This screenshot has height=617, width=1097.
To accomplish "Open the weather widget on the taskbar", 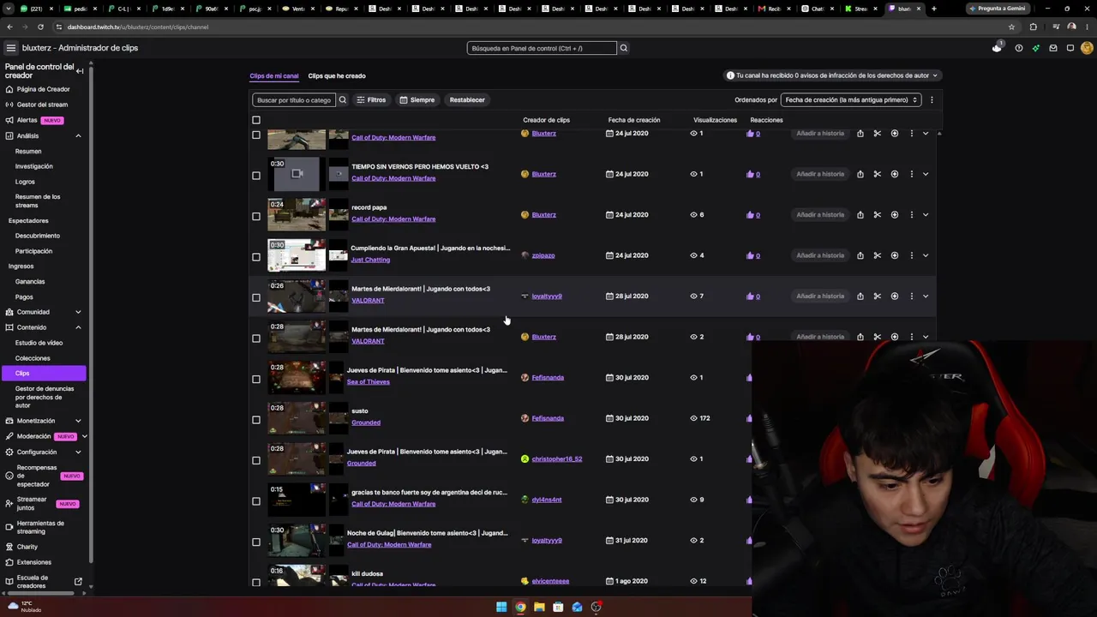I will pyautogui.click(x=26, y=607).
